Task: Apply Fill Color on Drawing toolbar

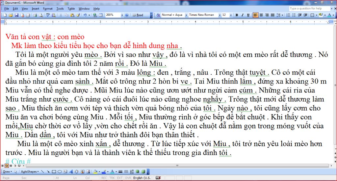Action: pos(95,171)
